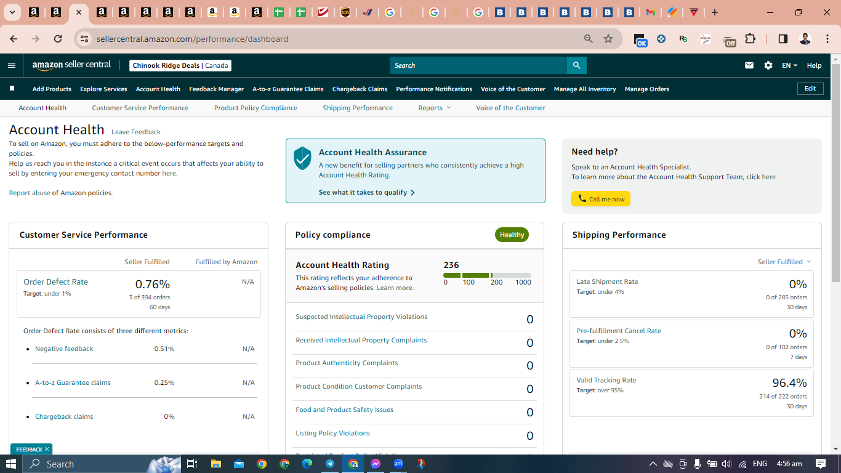Click the Account Health Rating progress bar
The height and width of the screenshot is (473, 841).
(x=487, y=275)
